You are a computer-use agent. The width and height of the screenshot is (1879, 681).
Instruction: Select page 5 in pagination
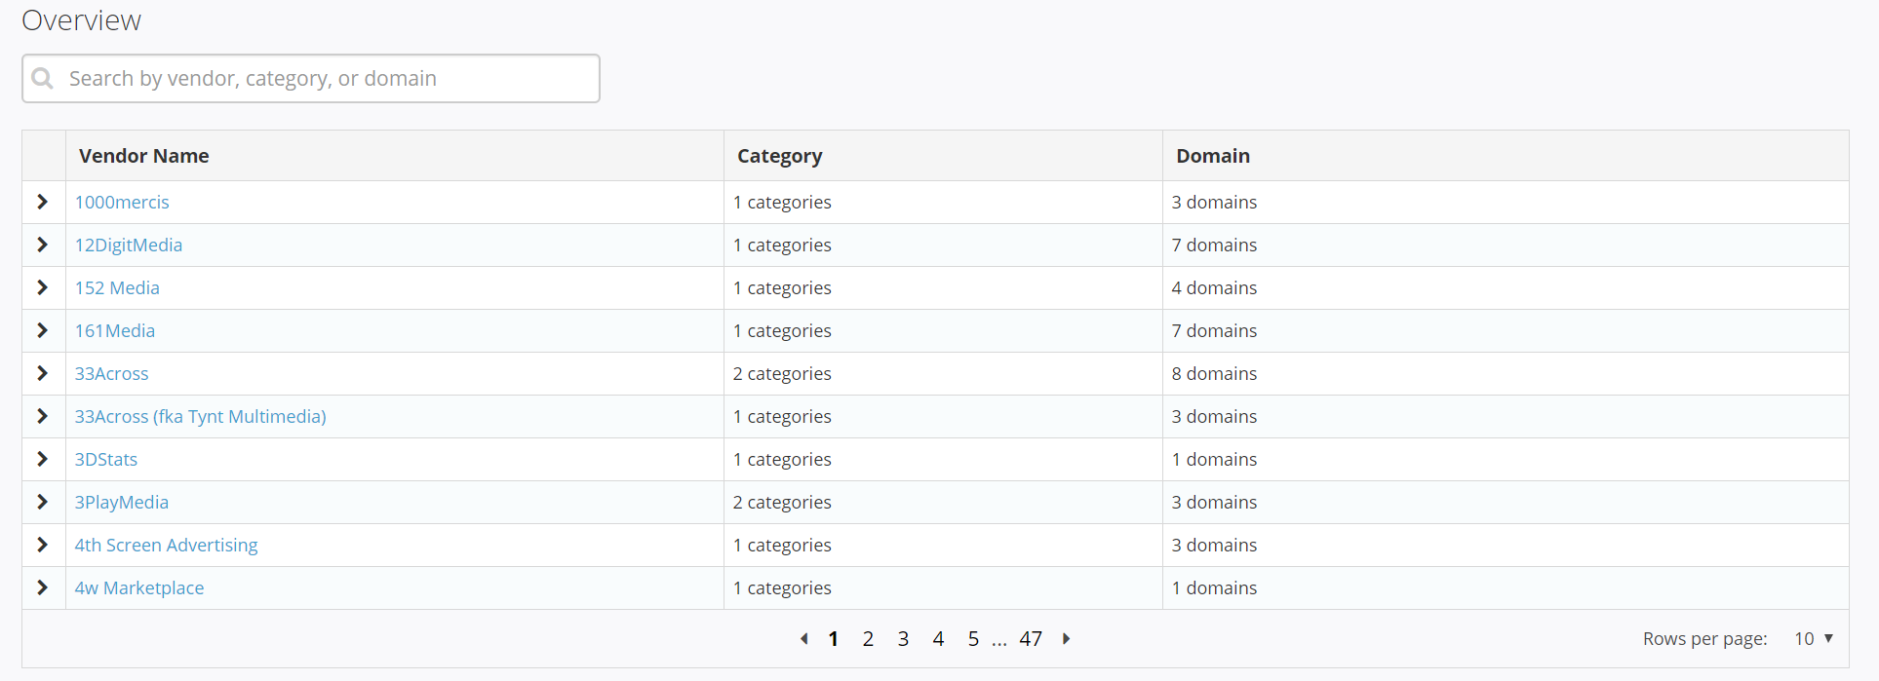[x=973, y=639]
